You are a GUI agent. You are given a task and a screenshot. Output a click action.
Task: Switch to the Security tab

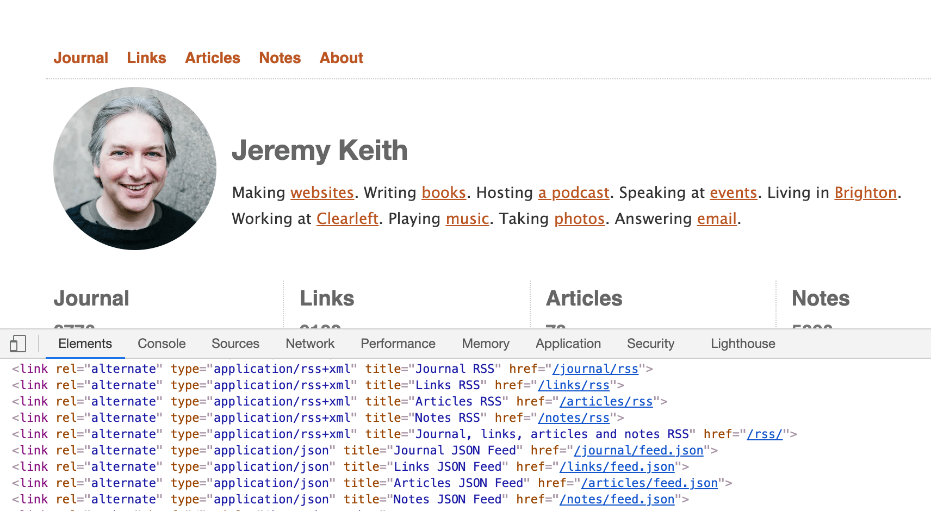[650, 344]
